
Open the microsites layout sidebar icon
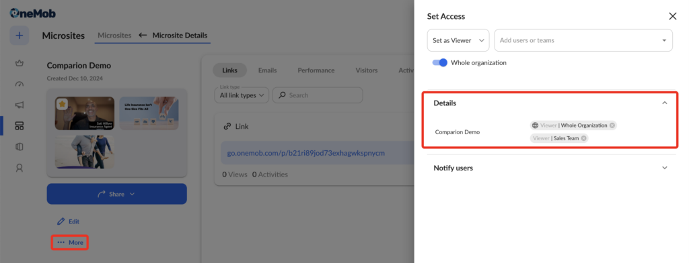coord(19,126)
